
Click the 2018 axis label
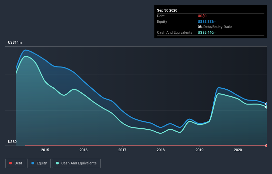(x=161, y=150)
